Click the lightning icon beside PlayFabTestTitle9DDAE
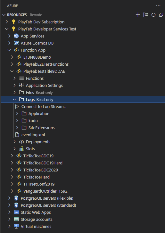The height and width of the screenshot is (233, 165). [x=19, y=71]
